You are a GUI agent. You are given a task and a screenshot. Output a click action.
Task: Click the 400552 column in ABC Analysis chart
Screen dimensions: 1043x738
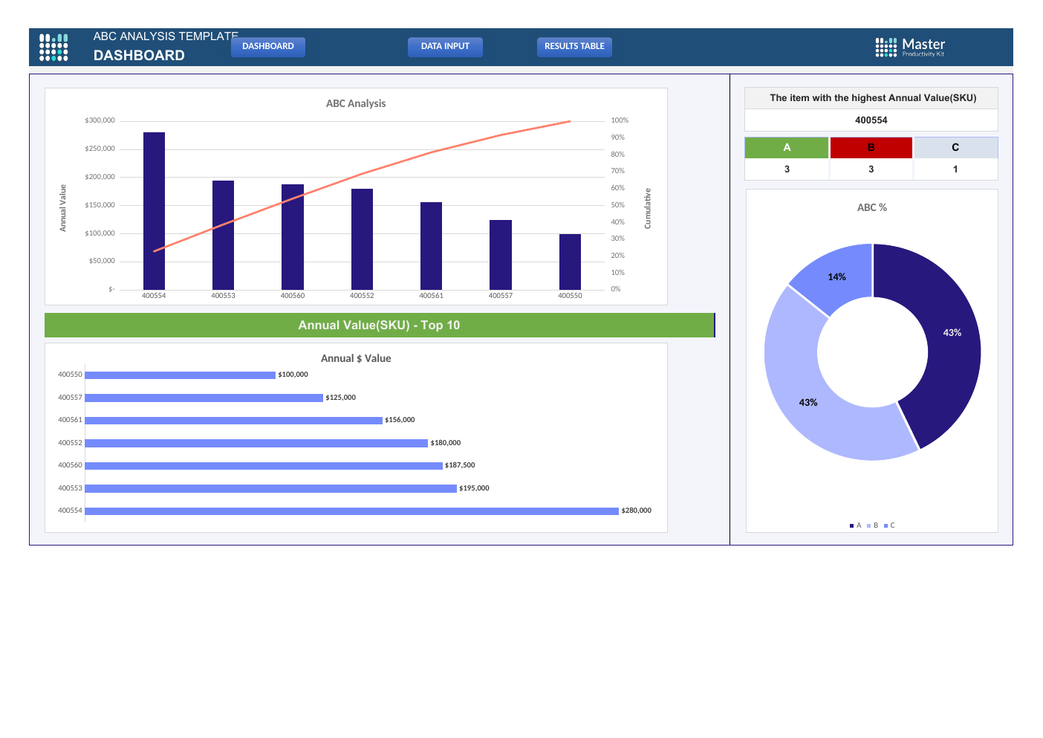362,239
